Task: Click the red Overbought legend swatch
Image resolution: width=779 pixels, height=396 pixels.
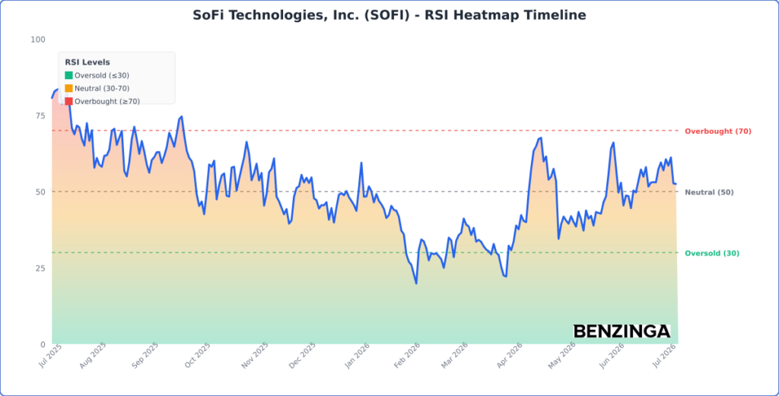Action: coord(68,101)
